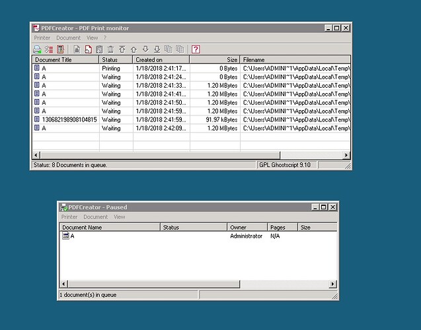The image size is (421, 330).
Task: Click "Administrator" owner cell in Paused window
Action: (x=247, y=236)
